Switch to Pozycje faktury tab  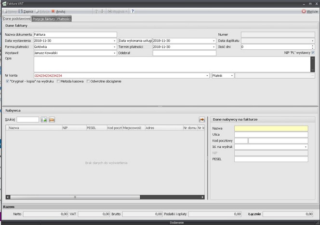(43, 19)
